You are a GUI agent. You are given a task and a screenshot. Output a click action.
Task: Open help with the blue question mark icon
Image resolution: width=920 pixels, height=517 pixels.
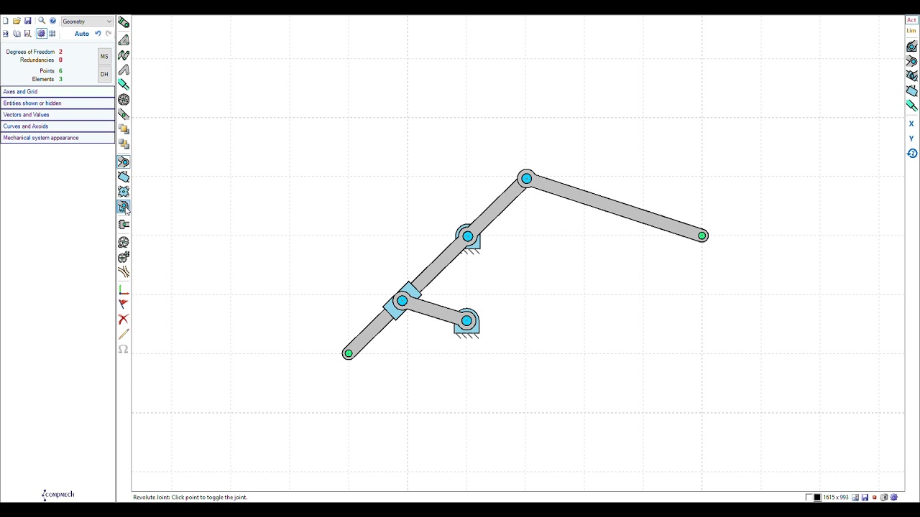tap(52, 21)
